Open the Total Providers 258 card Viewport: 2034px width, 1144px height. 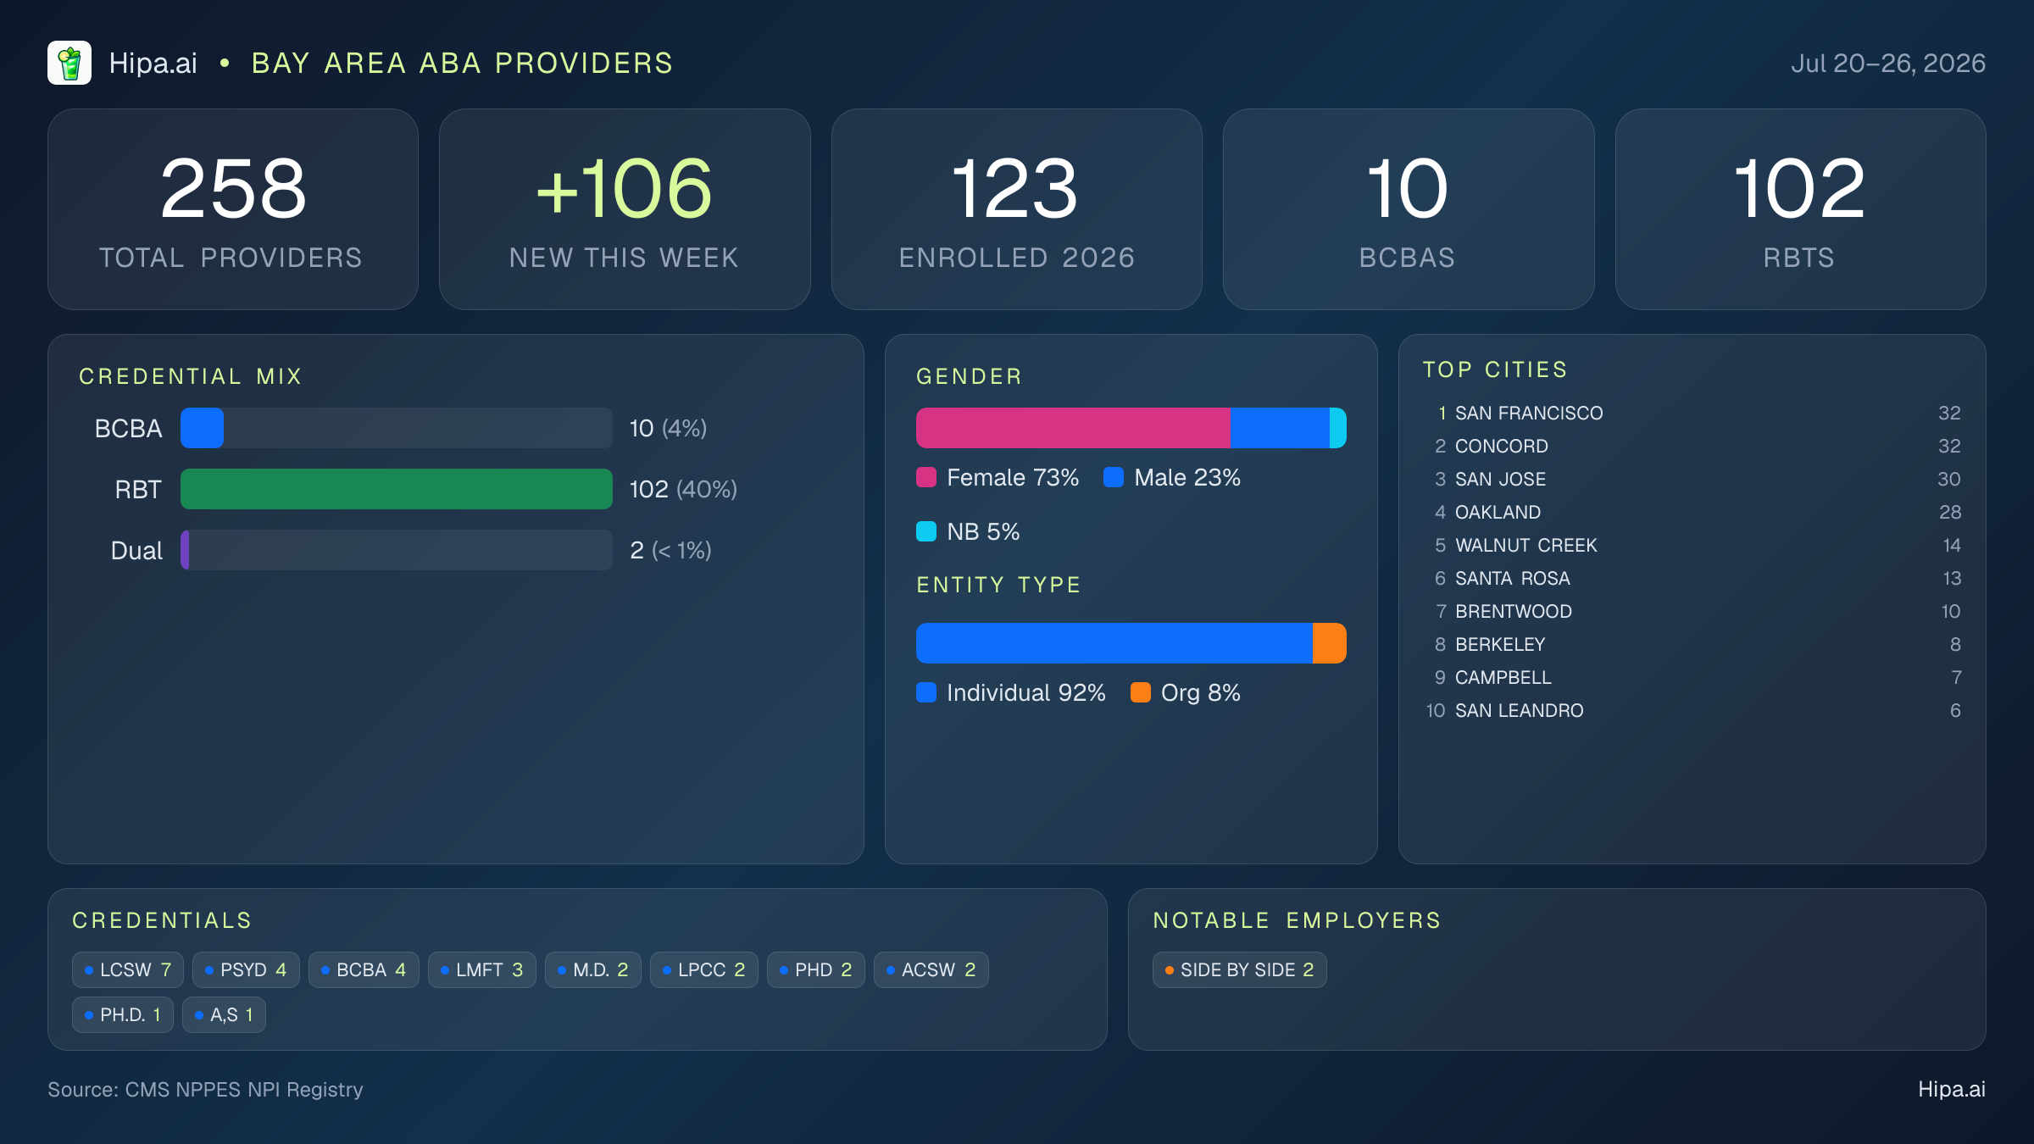click(x=233, y=209)
